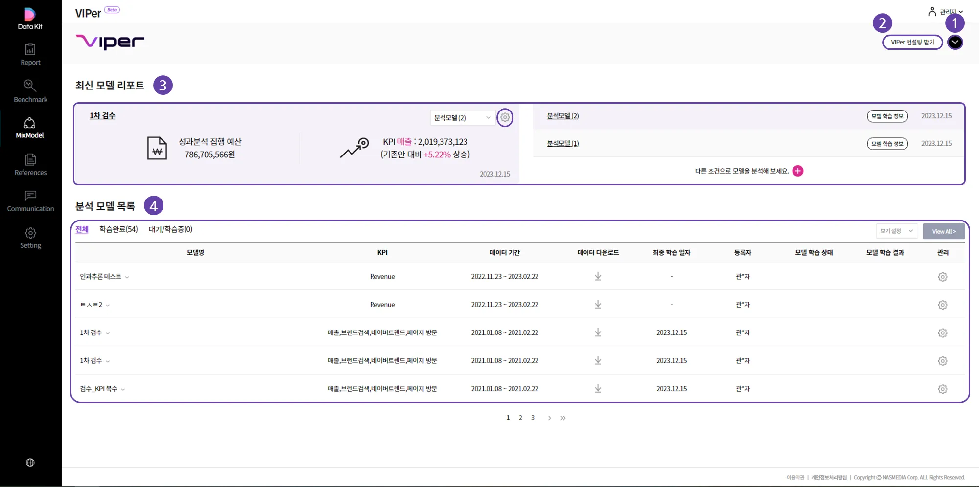Click the View All button
Image resolution: width=979 pixels, height=487 pixels.
(944, 231)
